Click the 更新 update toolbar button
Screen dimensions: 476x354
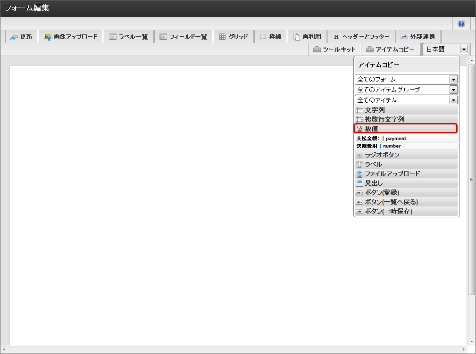[21, 37]
